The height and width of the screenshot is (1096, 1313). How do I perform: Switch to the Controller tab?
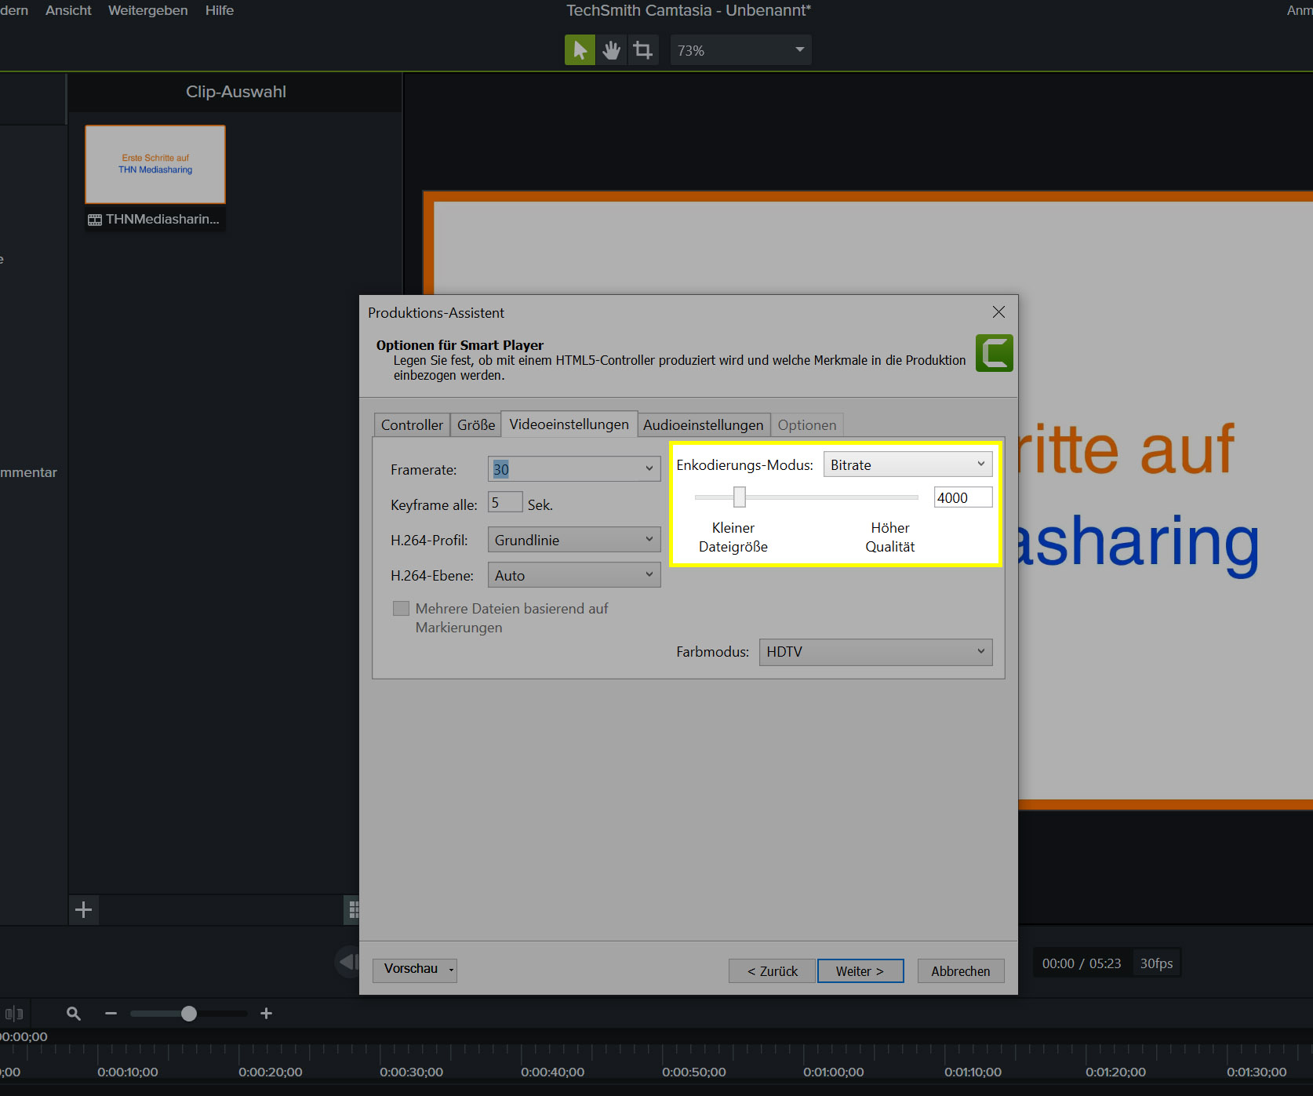pos(412,425)
